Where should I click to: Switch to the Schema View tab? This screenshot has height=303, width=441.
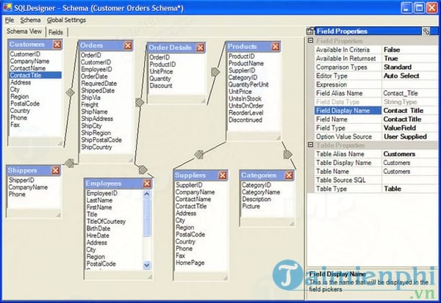24,32
